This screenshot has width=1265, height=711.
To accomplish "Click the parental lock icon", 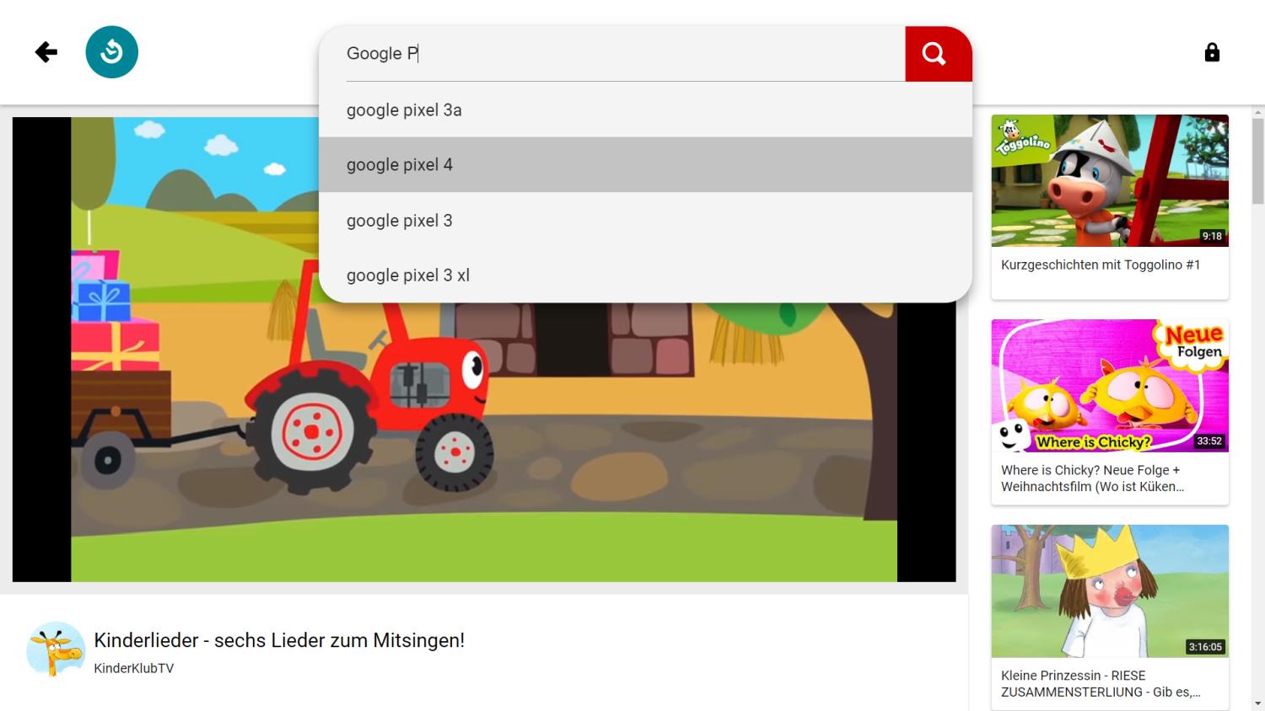I will (x=1212, y=52).
